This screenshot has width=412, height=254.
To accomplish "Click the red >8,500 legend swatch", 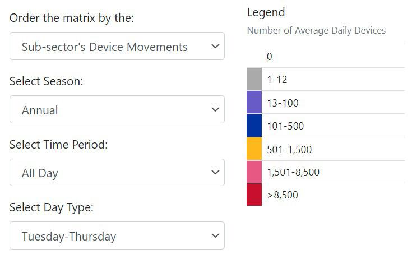I will 254,195.
